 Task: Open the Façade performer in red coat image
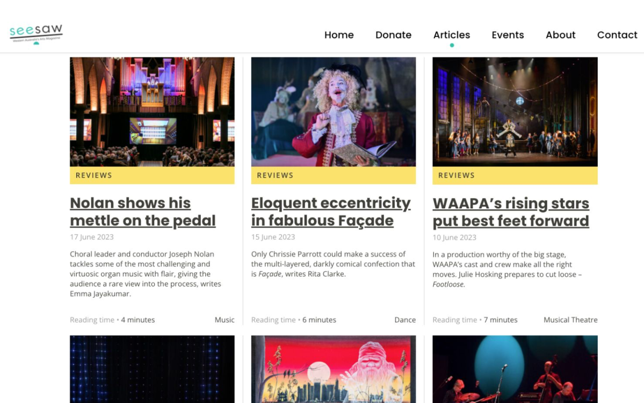point(334,112)
